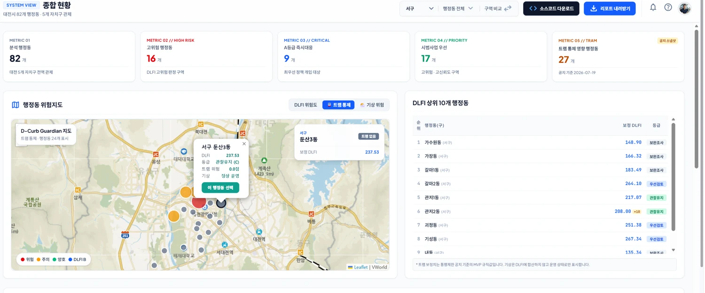Click the 이 행정동 선택 button in popup

tap(220, 187)
